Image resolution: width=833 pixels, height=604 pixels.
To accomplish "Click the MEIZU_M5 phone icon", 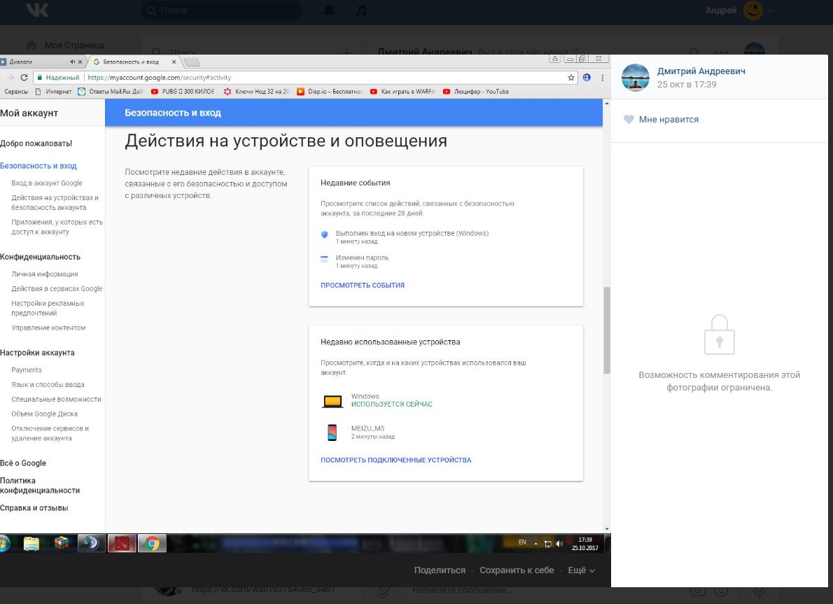I will pyautogui.click(x=332, y=432).
